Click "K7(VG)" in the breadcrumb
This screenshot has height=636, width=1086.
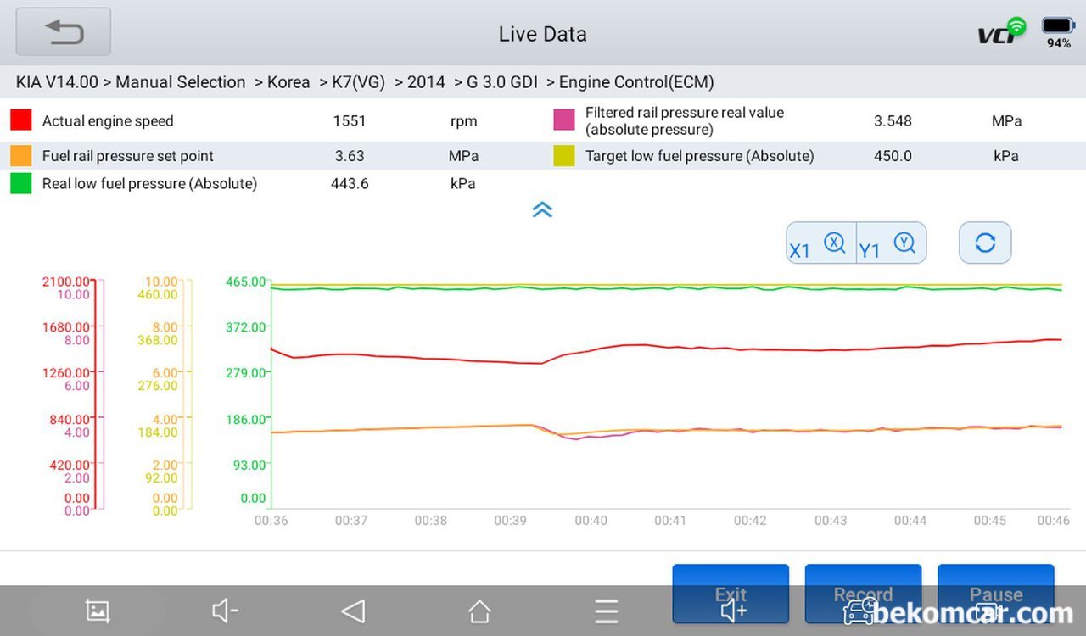click(x=358, y=82)
